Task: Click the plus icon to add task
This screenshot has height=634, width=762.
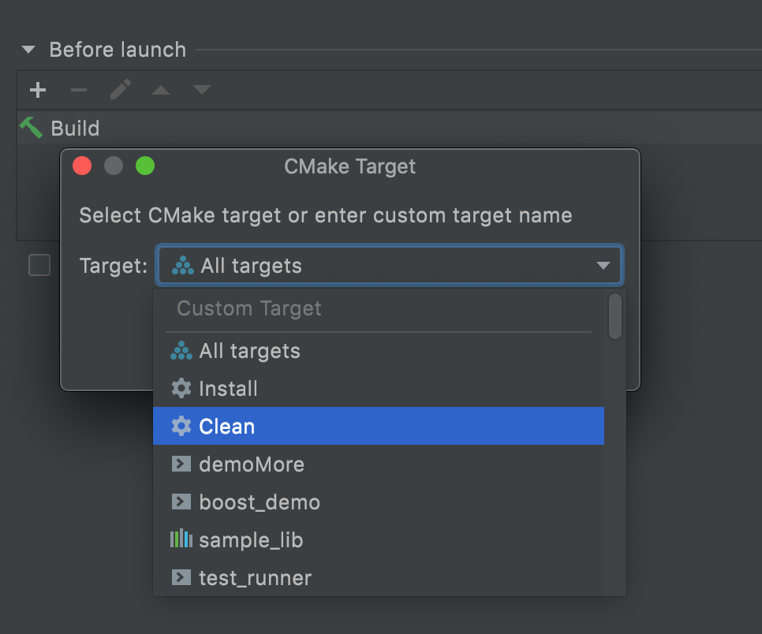Action: click(x=38, y=90)
